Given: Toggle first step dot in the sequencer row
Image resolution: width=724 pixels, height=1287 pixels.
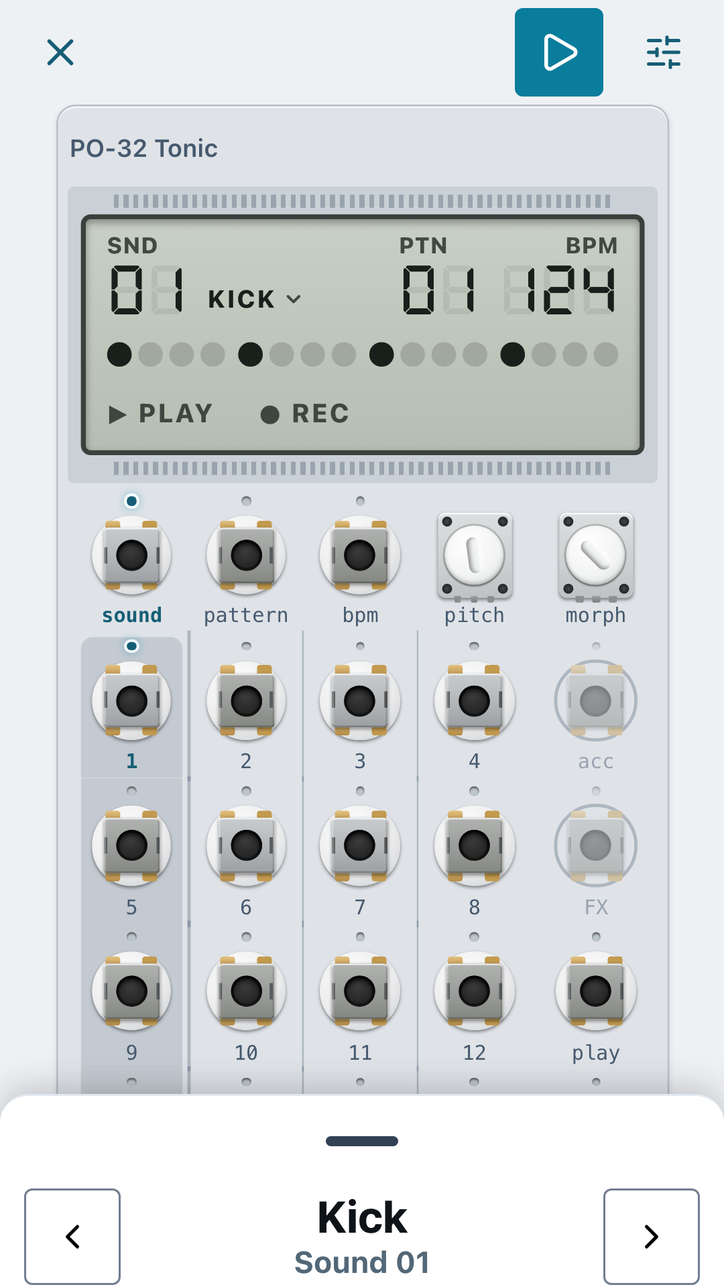Looking at the screenshot, I should [119, 355].
